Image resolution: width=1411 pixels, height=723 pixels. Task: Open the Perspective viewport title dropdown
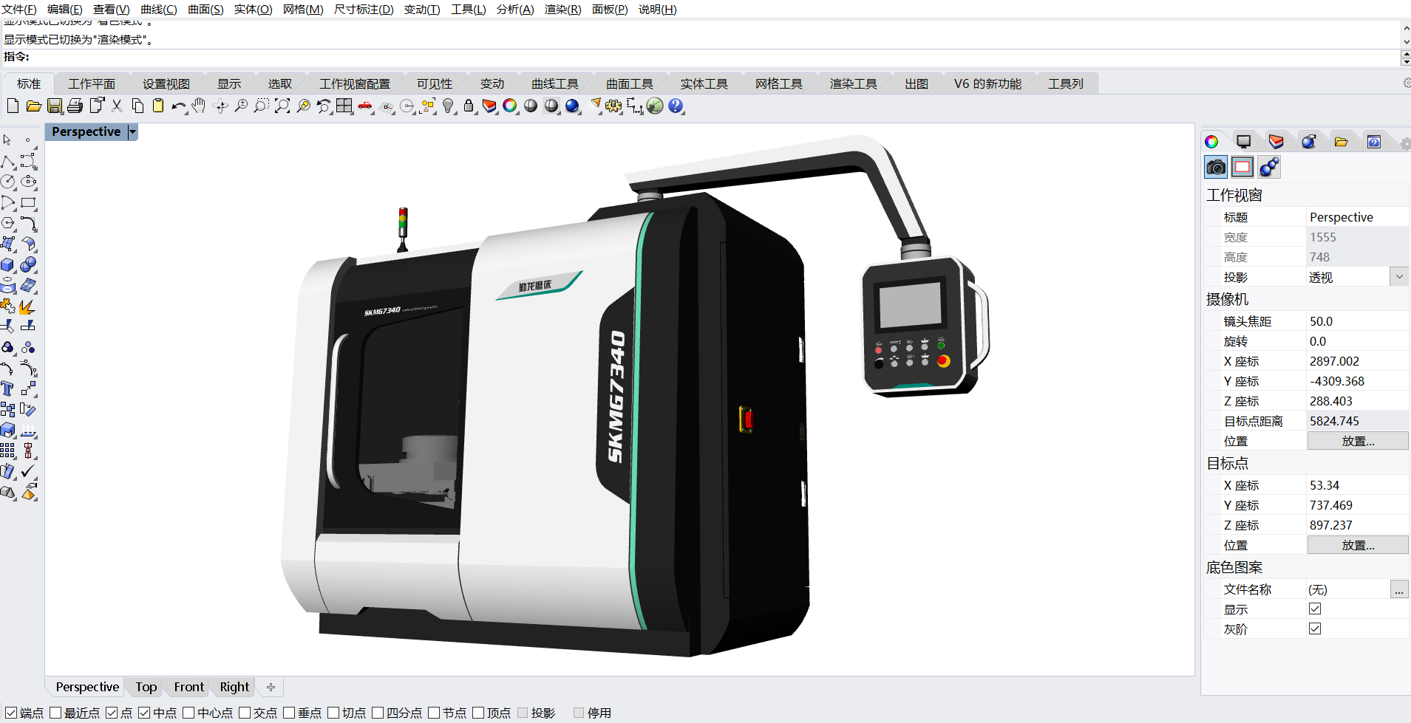[x=132, y=131]
